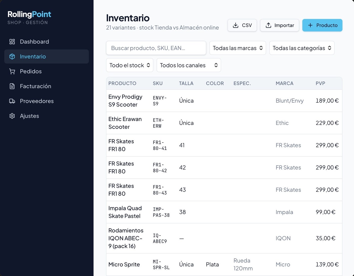Click the Dashboard grid icon in sidebar
The image size is (354, 276).
12,42
